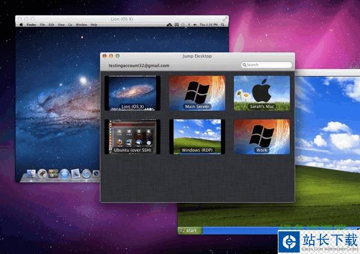This screenshot has height=254, width=360.
Task: Open the Windows (RDP) connection
Action: [197, 136]
